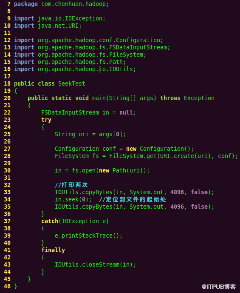Viewport: 240px width, 293px height.
Task: Click the package com.chenhuan.hadoop declaration line
Action: click(61, 4)
